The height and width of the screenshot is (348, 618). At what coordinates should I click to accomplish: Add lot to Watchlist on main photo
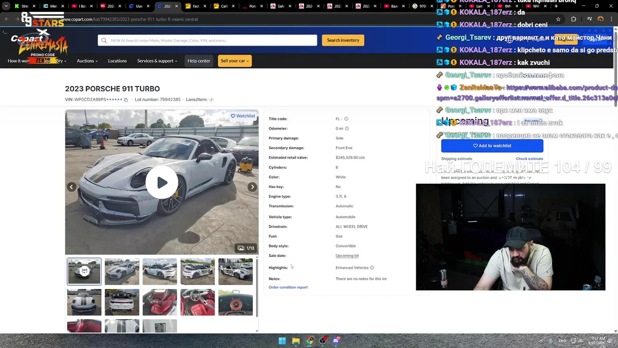point(242,116)
